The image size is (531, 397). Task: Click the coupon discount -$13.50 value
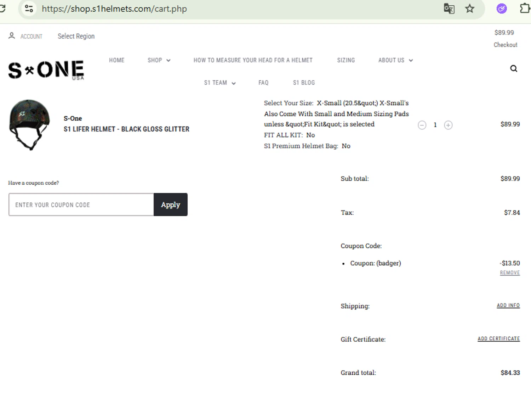tap(510, 263)
